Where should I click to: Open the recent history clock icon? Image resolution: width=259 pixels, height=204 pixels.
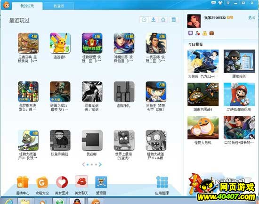pos(144,20)
